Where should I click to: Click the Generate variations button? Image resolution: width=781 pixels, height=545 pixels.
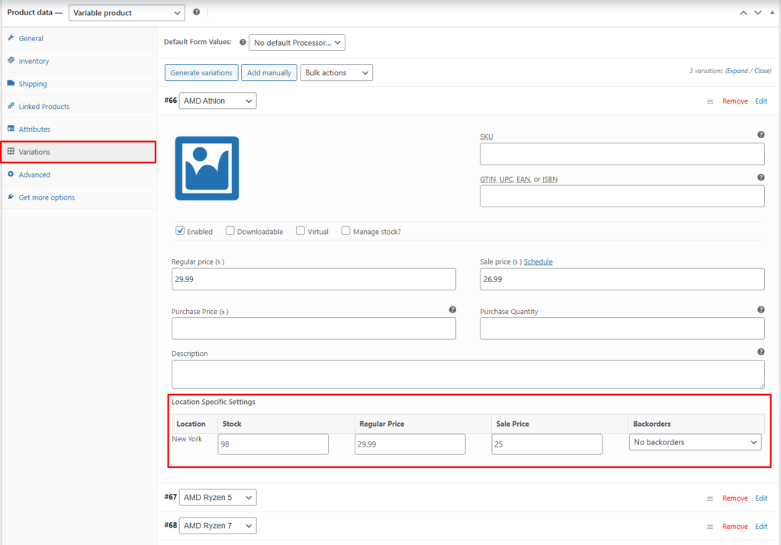pyautogui.click(x=201, y=72)
